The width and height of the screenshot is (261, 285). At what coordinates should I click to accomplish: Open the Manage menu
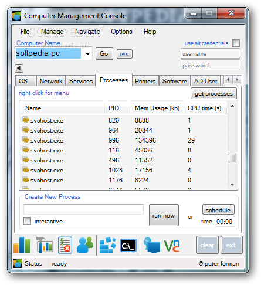coord(52,32)
